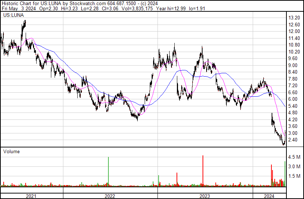Screen dimensions: 304x199
Task: Click the 2021 year label on the timeline
Action: point(31,196)
